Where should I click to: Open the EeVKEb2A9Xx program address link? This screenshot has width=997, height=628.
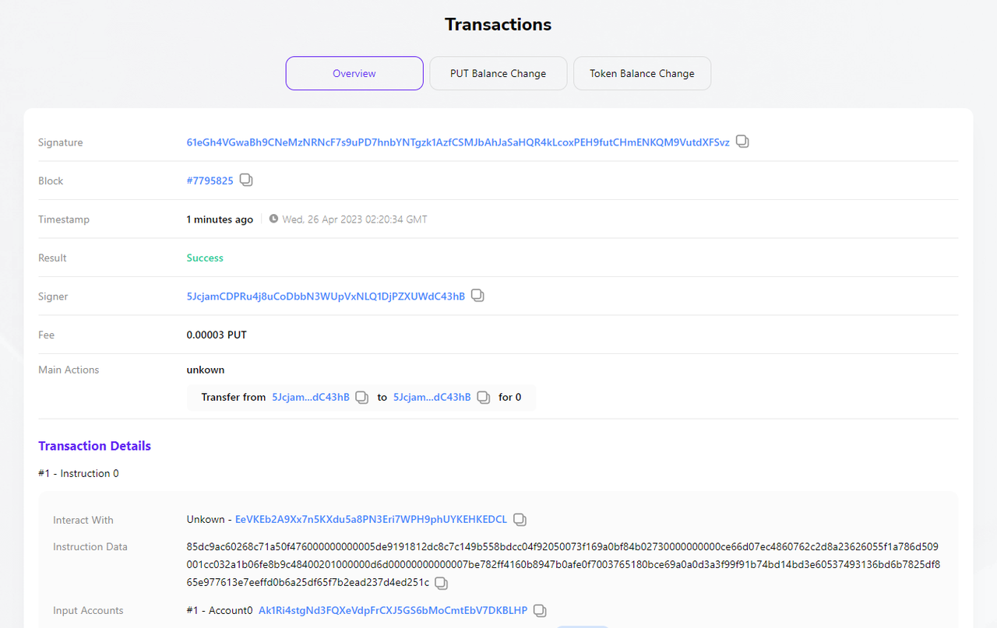tap(371, 520)
